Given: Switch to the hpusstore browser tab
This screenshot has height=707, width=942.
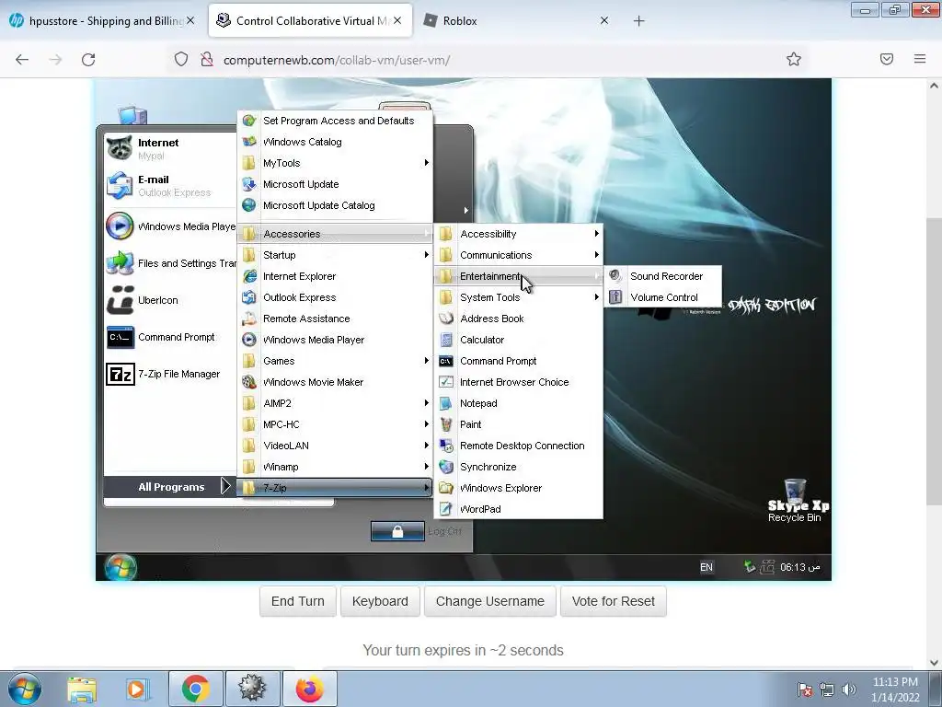Looking at the screenshot, I should 102,20.
